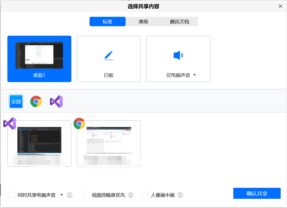Show info for 人像画中画

(180, 195)
